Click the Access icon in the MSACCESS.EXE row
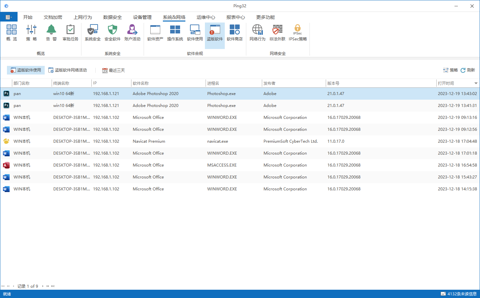 [6, 165]
